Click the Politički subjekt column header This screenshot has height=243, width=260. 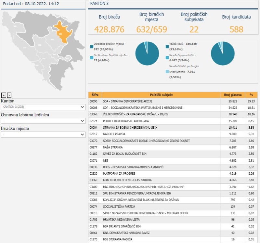pos(161,95)
